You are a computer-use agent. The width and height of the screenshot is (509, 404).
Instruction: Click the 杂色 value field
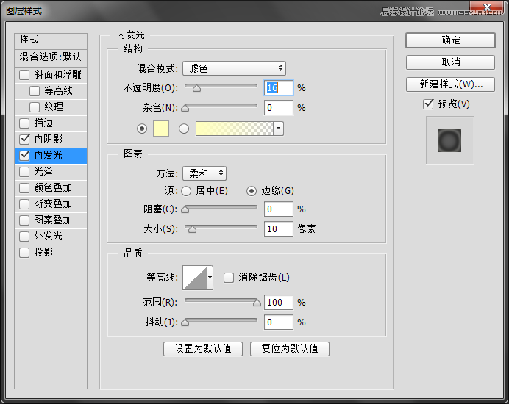[279, 108]
